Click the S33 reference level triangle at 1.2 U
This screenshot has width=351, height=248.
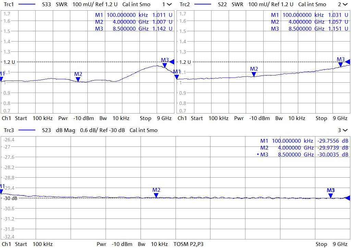click(172, 62)
